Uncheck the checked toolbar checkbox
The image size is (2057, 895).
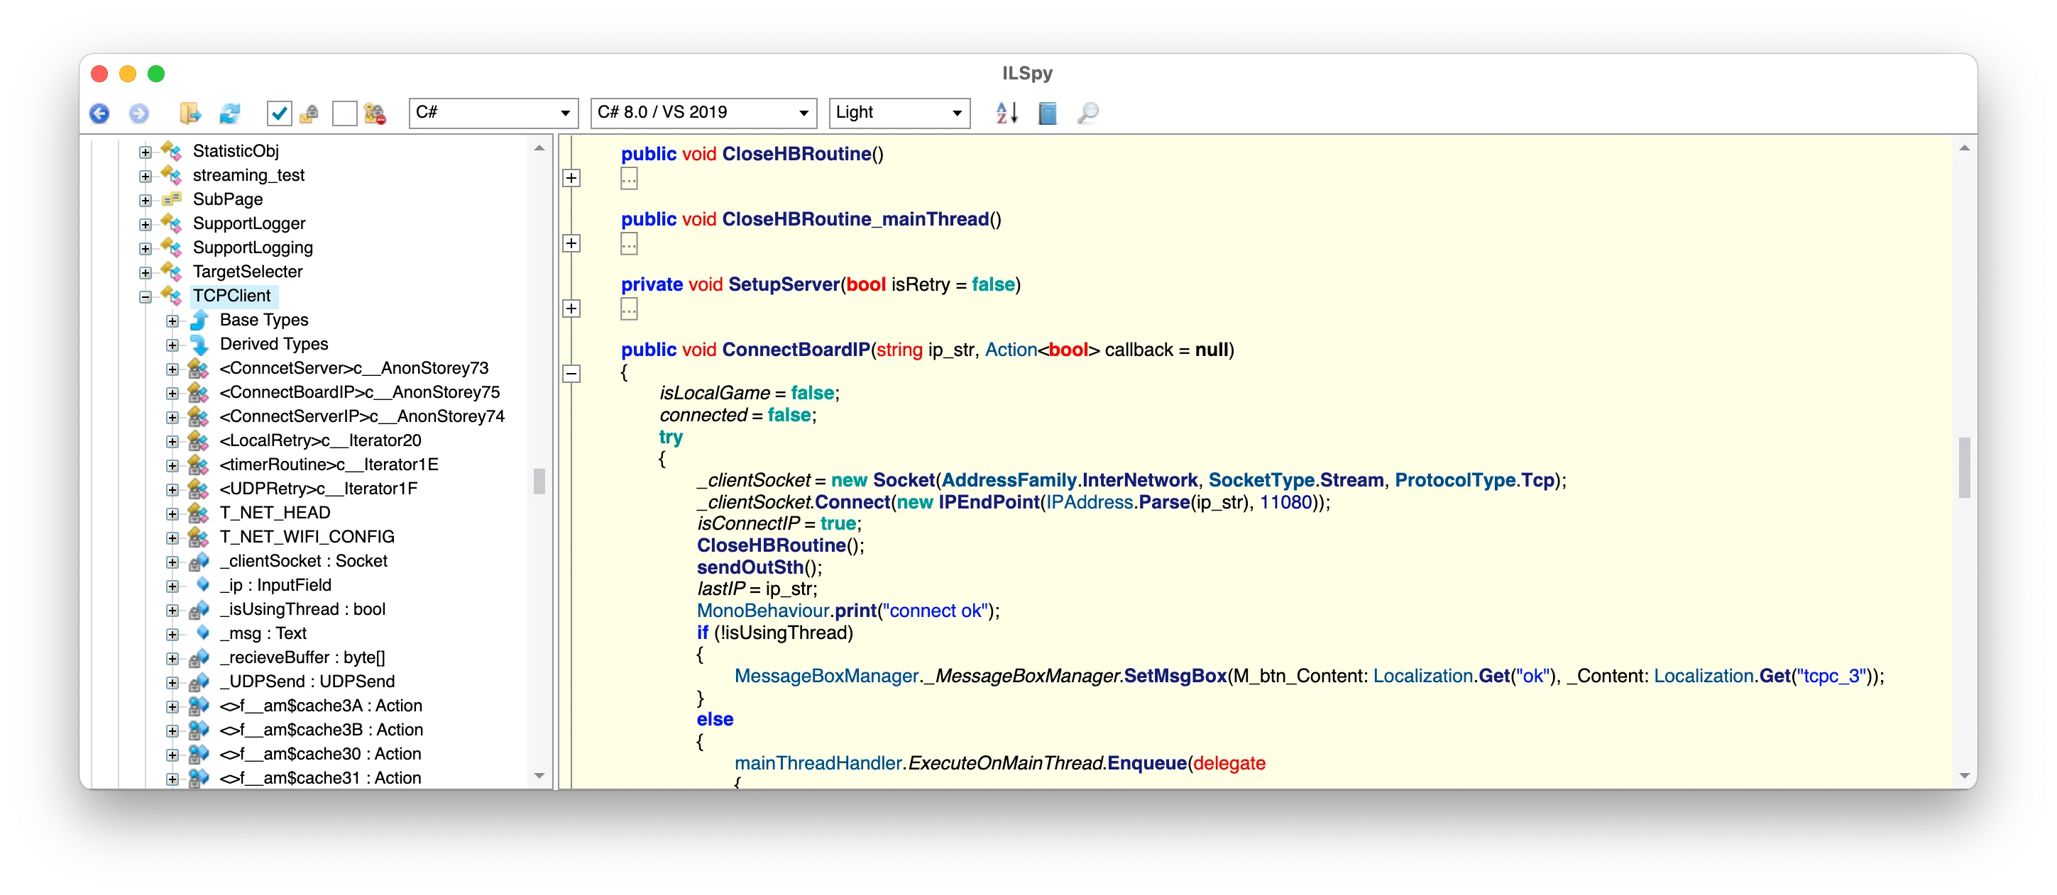279,113
